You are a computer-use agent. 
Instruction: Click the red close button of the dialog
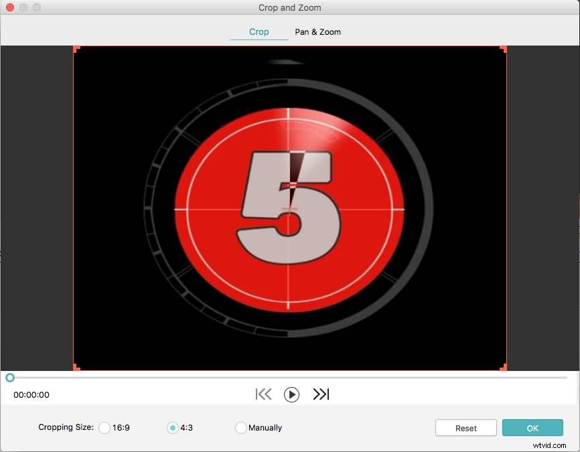coord(10,7)
